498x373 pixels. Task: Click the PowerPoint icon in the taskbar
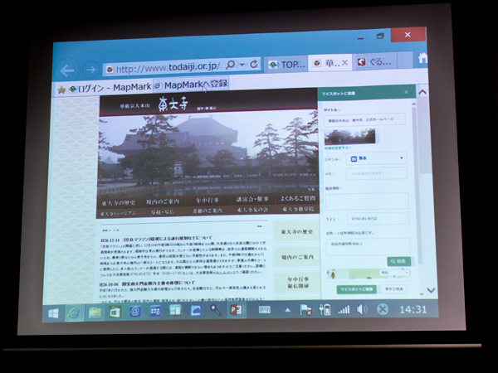(x=236, y=310)
